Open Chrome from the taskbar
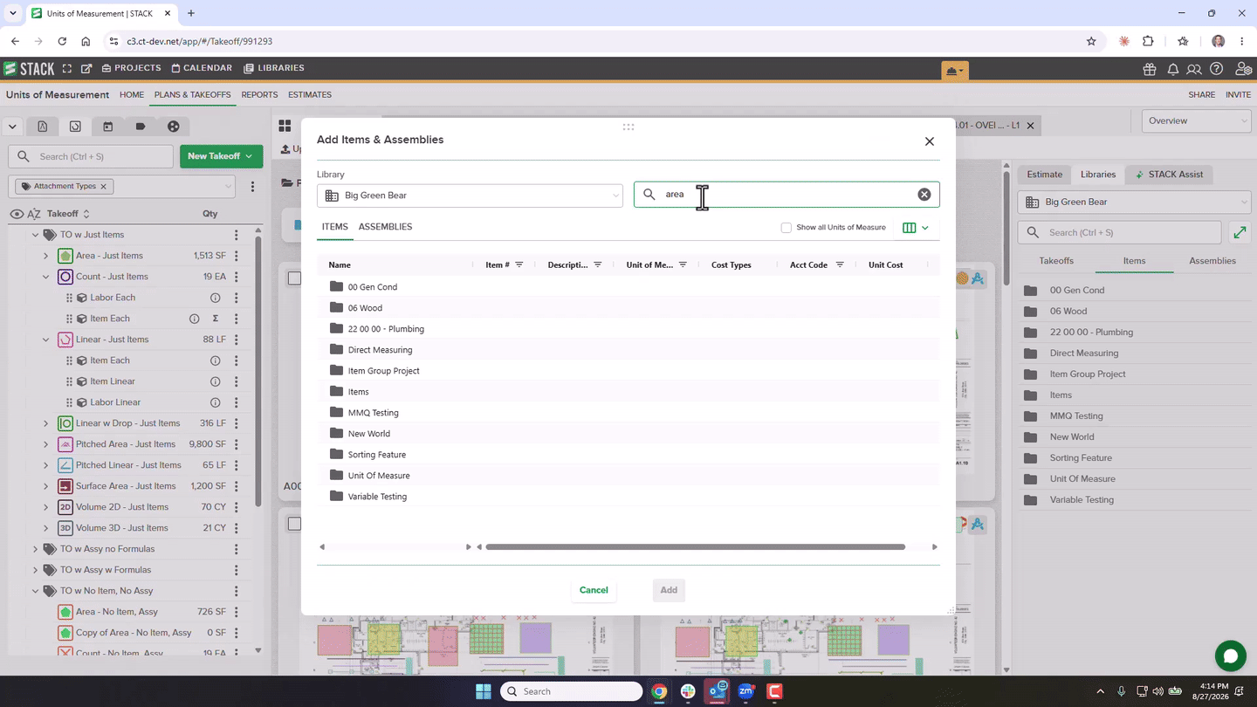1257x707 pixels. click(659, 691)
